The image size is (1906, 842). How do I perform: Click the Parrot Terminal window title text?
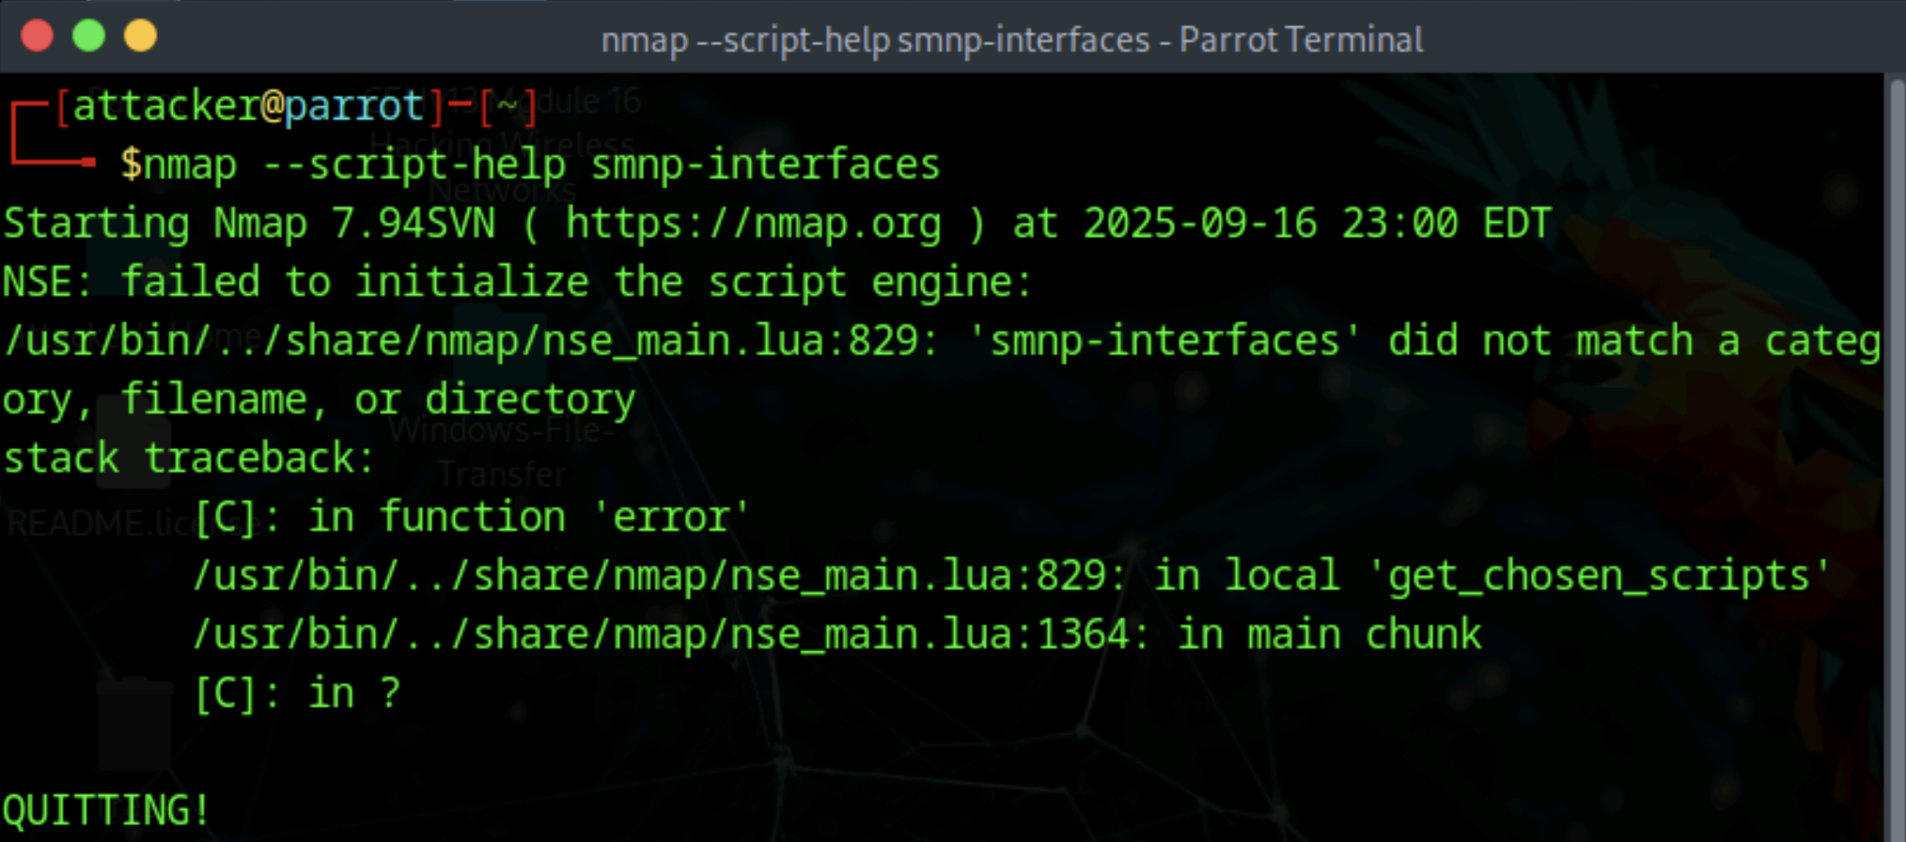coord(1011,40)
